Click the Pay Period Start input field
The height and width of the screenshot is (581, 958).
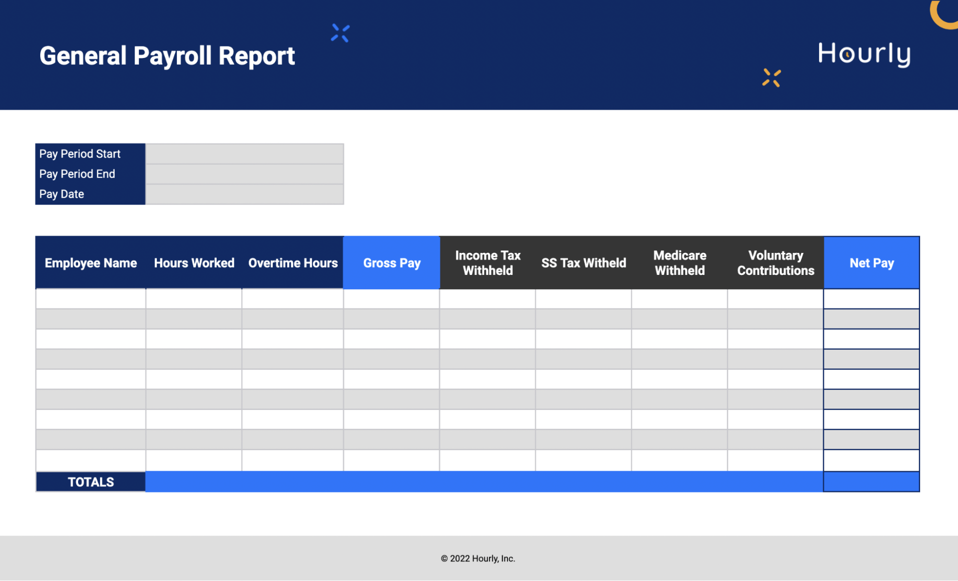tap(244, 154)
